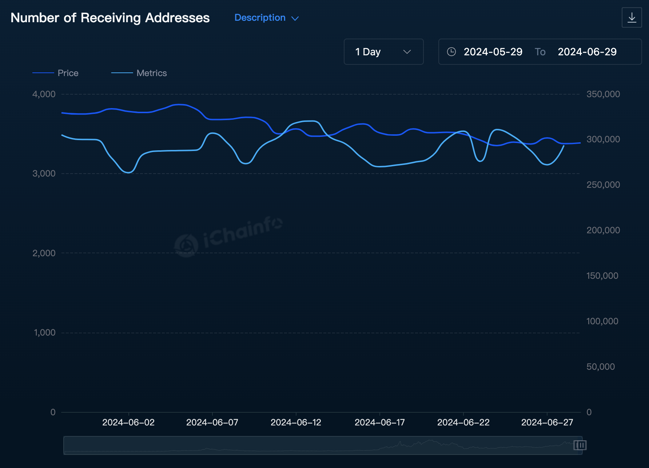Open the 1 Day interval dropdown
The width and height of the screenshot is (649, 468).
383,52
